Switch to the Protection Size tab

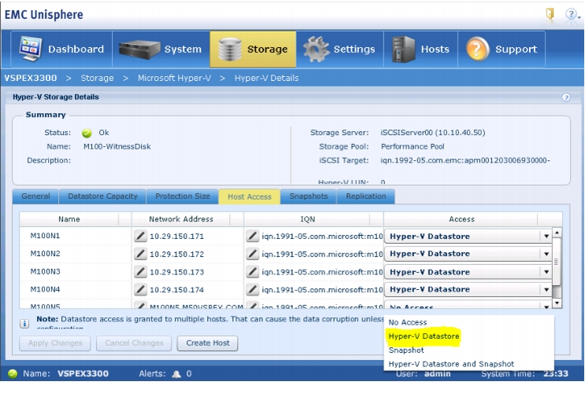pos(183,196)
